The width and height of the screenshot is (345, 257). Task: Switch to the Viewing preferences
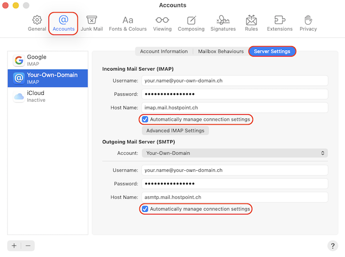pyautogui.click(x=162, y=23)
